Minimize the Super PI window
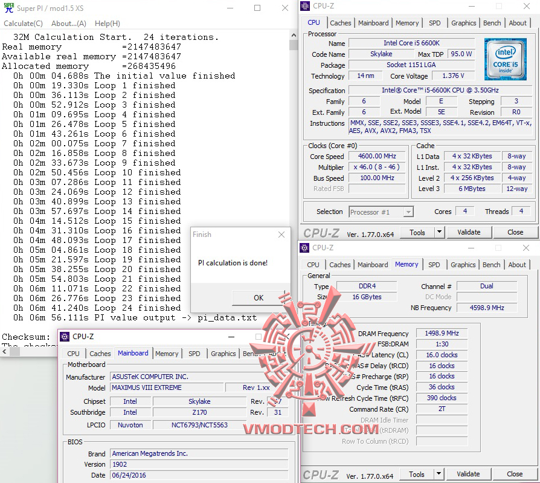540x483 pixels. [230, 8]
